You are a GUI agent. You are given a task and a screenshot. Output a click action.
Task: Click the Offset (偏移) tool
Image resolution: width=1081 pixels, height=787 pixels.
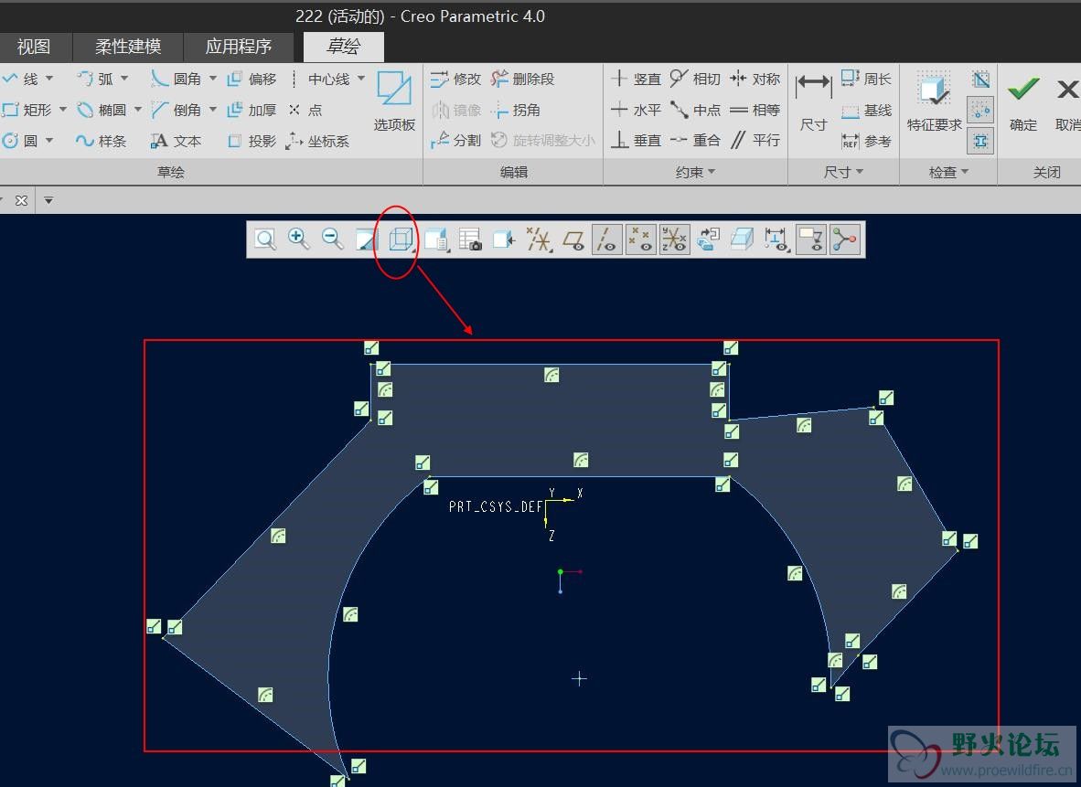click(252, 80)
